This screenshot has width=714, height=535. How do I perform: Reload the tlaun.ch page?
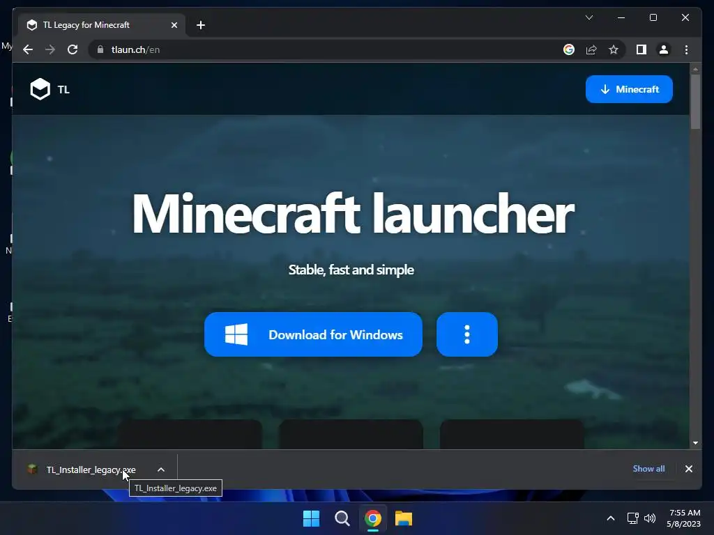pyautogui.click(x=73, y=49)
